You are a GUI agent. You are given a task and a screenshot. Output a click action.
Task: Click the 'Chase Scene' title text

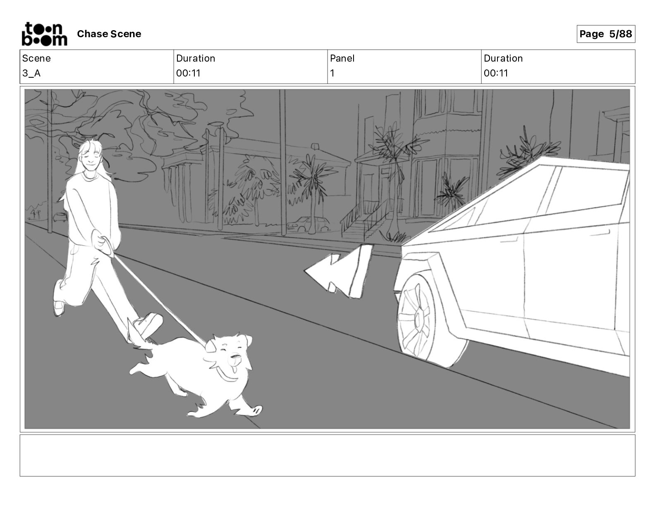(109, 34)
